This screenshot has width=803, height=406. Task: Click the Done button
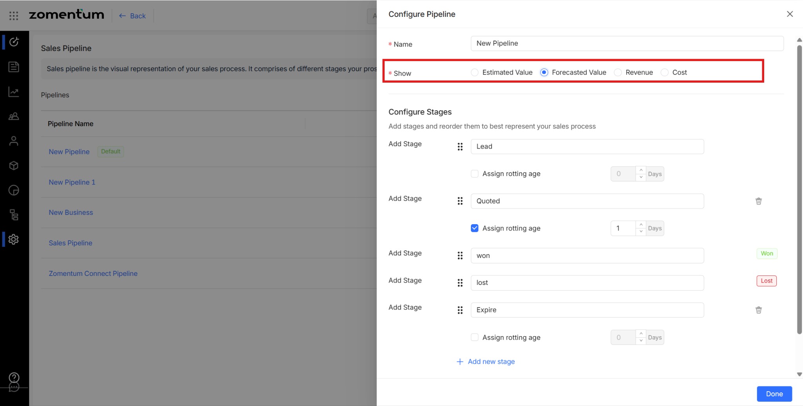[774, 394]
